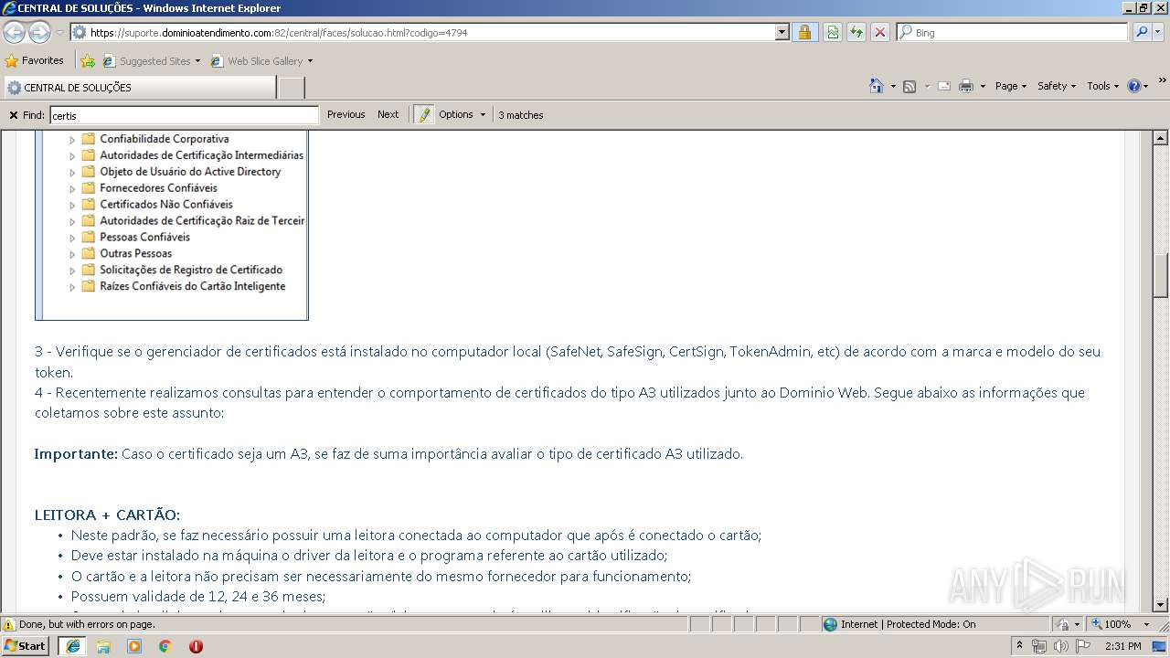Open Web Slice Gallery
The image size is (1170, 658).
[261, 61]
